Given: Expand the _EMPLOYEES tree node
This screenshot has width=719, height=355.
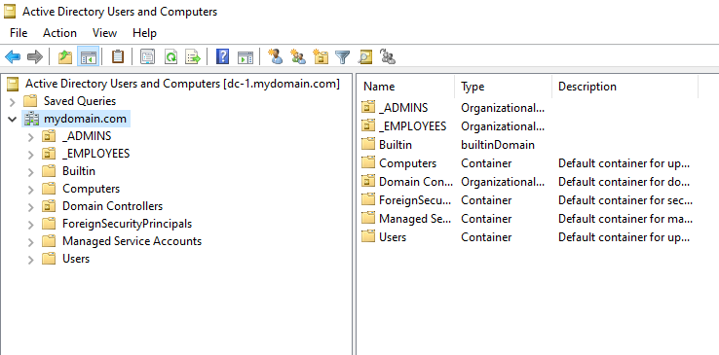Looking at the screenshot, I should [31, 155].
